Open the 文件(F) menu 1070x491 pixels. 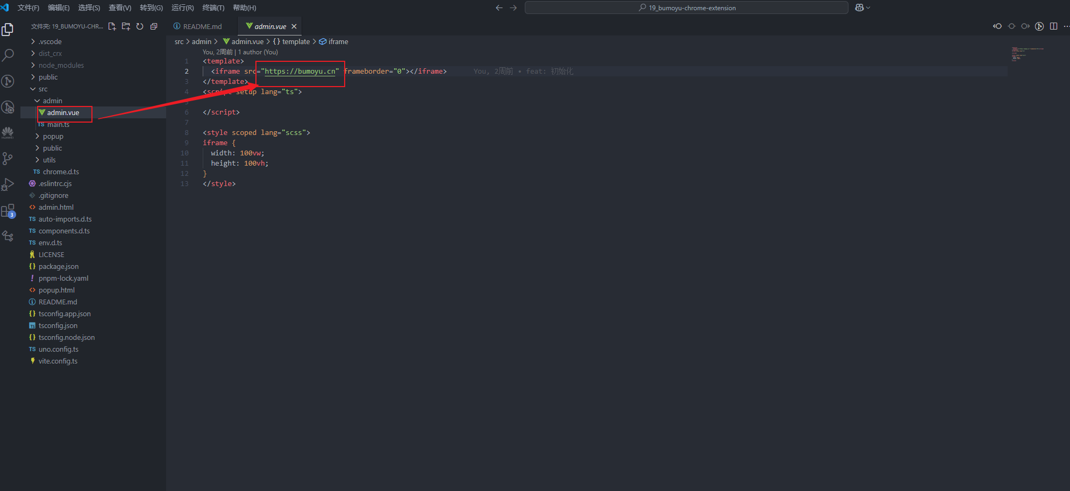click(28, 8)
